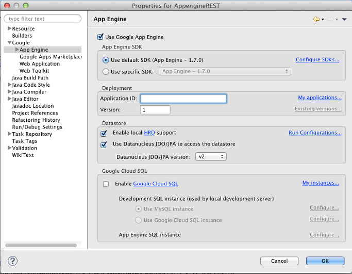The height and width of the screenshot is (274, 352).
Task: Select Task Tags in the tree
Action: tap(24, 141)
